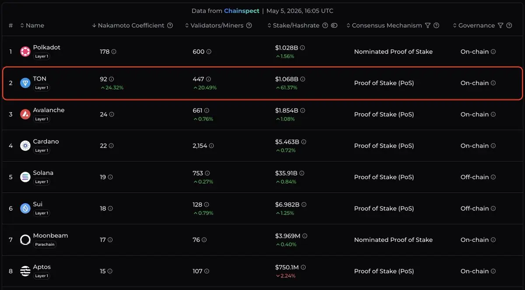This screenshot has width=525, height=290.
Task: Show info for Aptos coefficient 15
Action: tap(110, 271)
